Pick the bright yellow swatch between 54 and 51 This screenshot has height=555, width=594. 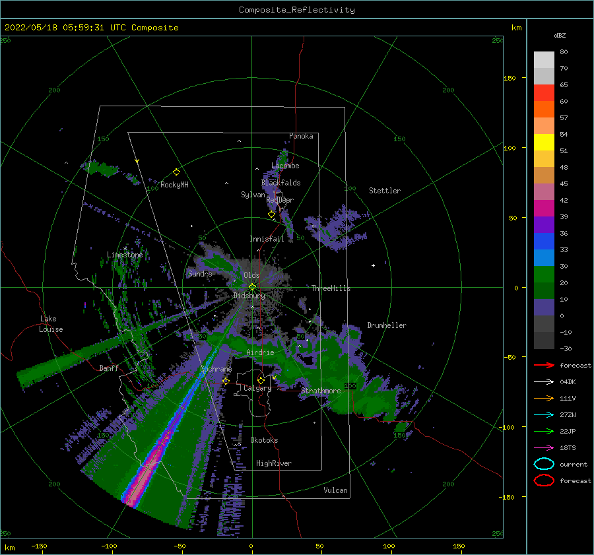tap(544, 143)
